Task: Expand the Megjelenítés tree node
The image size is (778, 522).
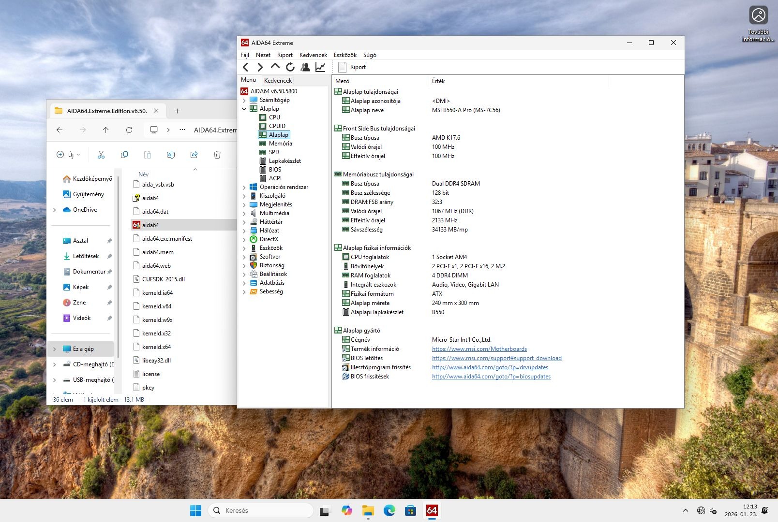Action: pyautogui.click(x=244, y=204)
